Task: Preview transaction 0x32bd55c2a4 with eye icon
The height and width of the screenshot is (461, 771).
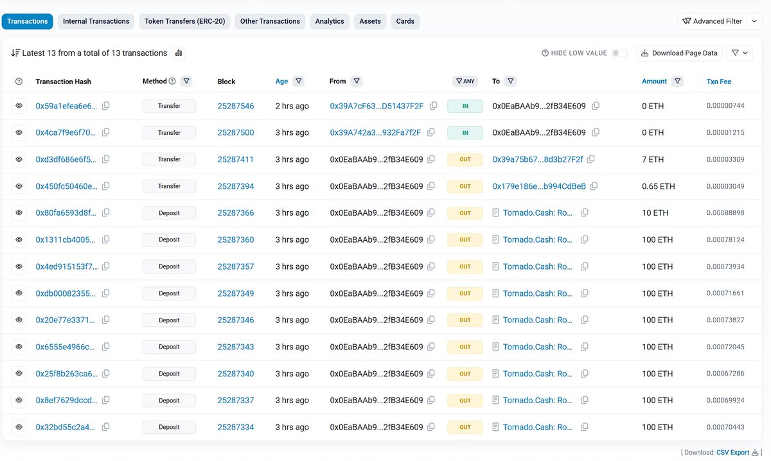Action: coord(19,427)
